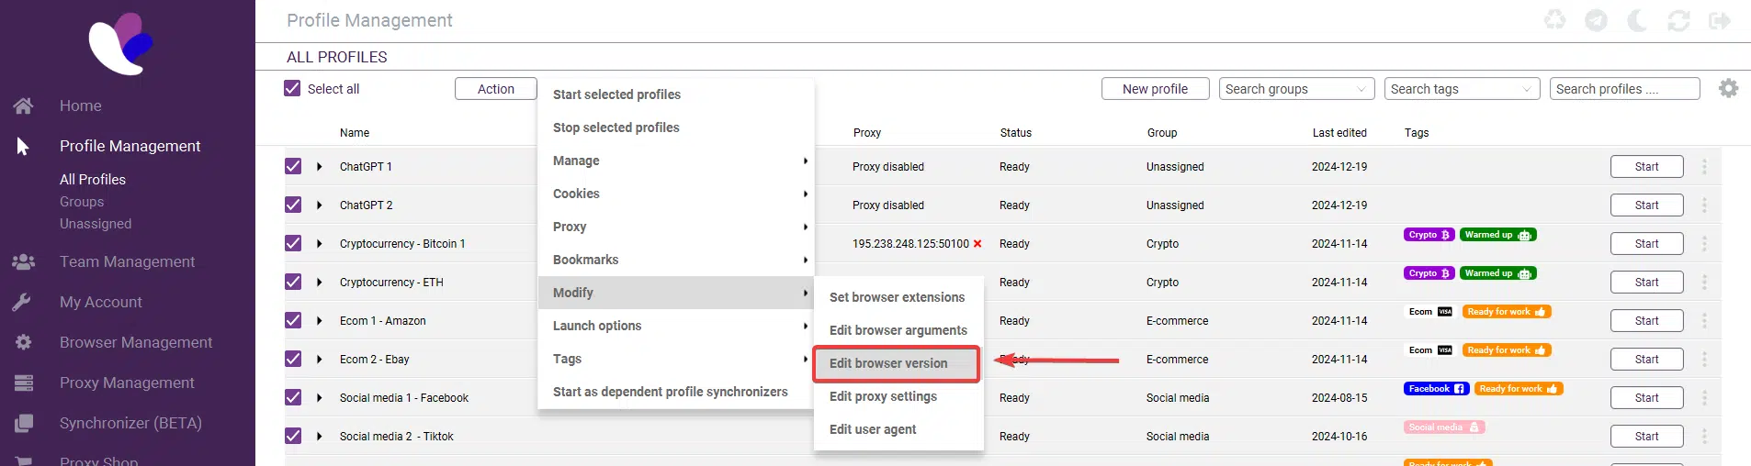Uncheck the Select all checkbox
Viewport: 1751px width, 466px height.
click(293, 89)
